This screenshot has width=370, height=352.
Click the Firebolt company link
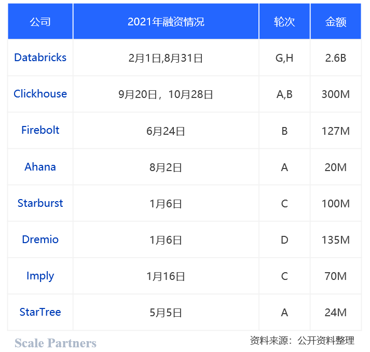(x=40, y=130)
